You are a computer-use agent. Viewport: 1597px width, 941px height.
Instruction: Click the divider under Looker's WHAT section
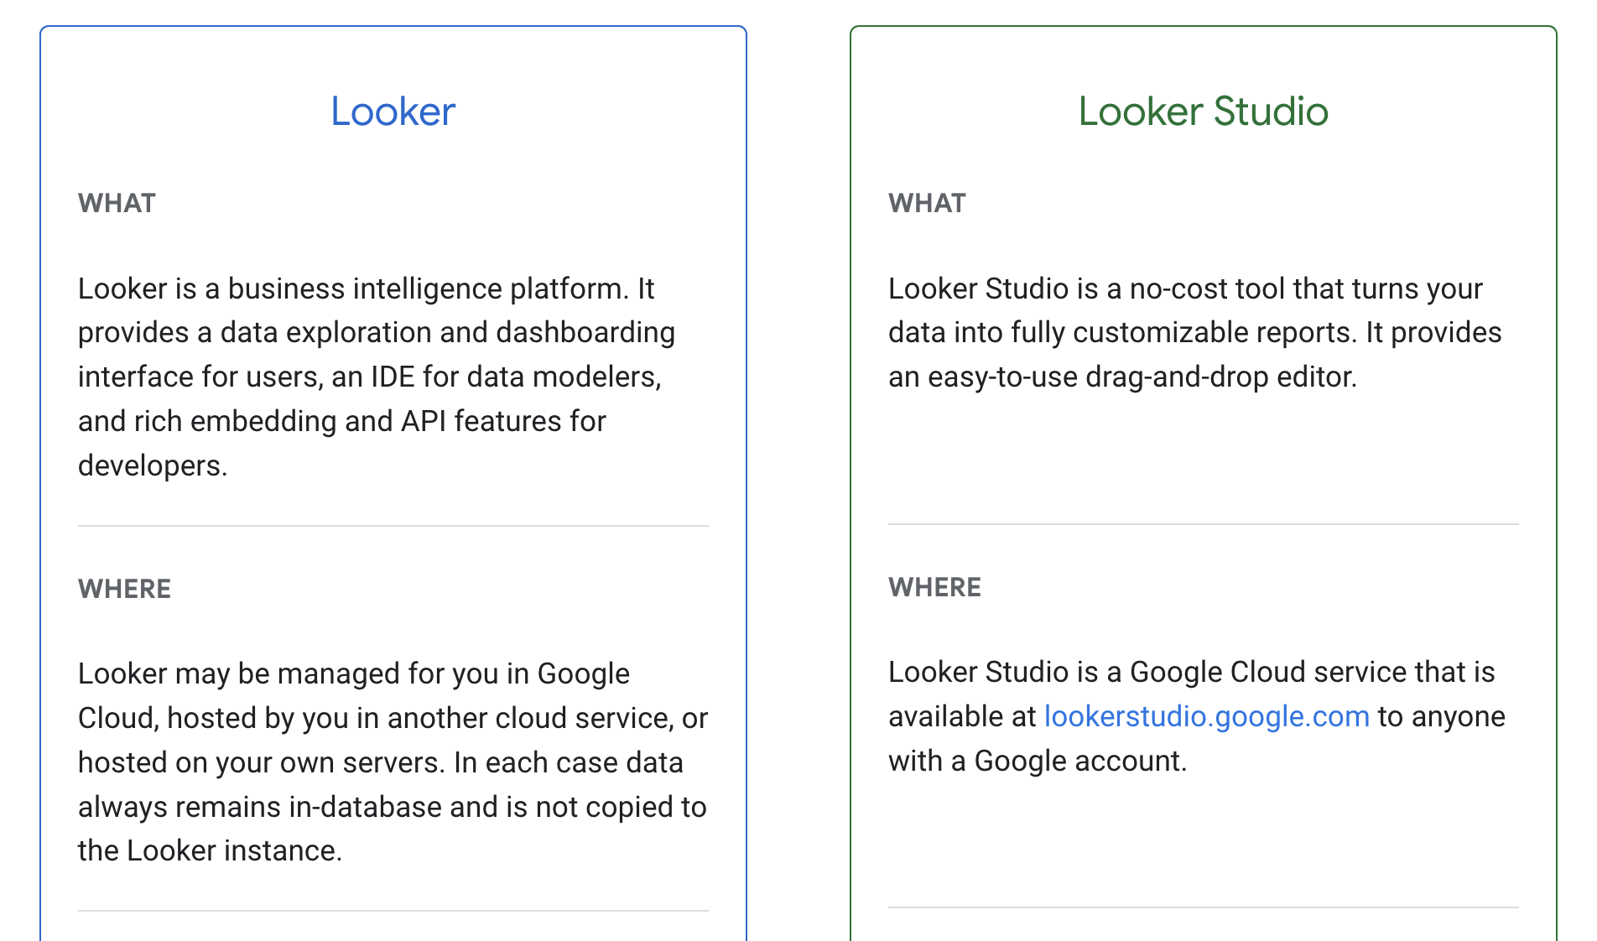(393, 526)
